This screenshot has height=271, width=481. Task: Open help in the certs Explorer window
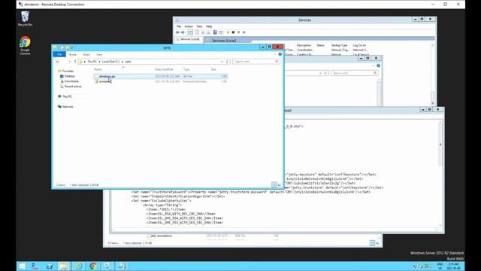[x=280, y=54]
